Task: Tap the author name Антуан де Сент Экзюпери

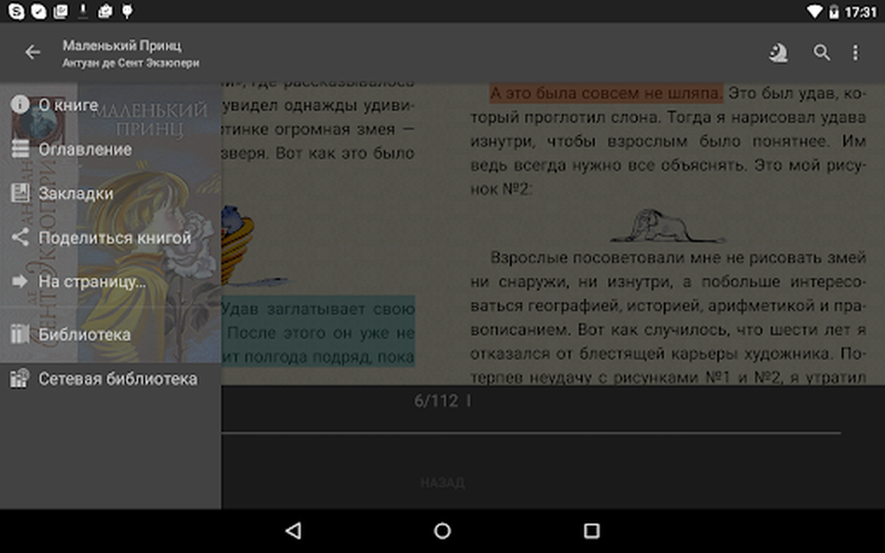Action: (x=131, y=62)
